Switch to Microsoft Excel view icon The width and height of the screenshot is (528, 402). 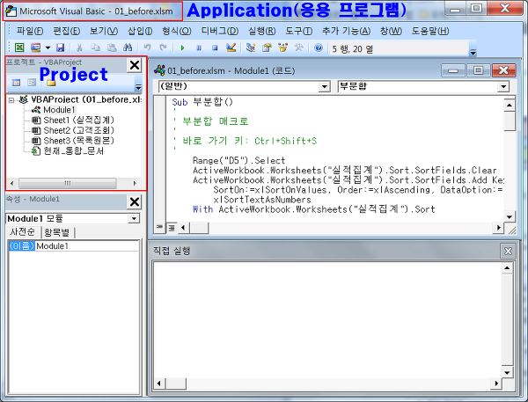(x=19, y=48)
